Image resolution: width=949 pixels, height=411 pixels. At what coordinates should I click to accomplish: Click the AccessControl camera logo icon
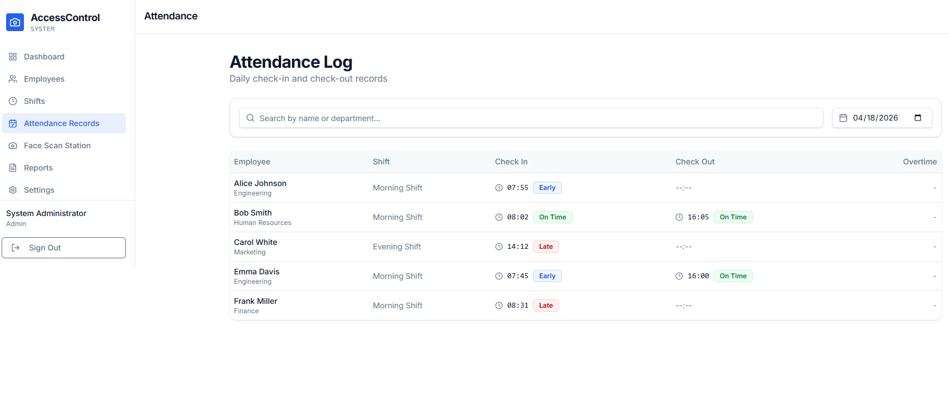click(15, 22)
